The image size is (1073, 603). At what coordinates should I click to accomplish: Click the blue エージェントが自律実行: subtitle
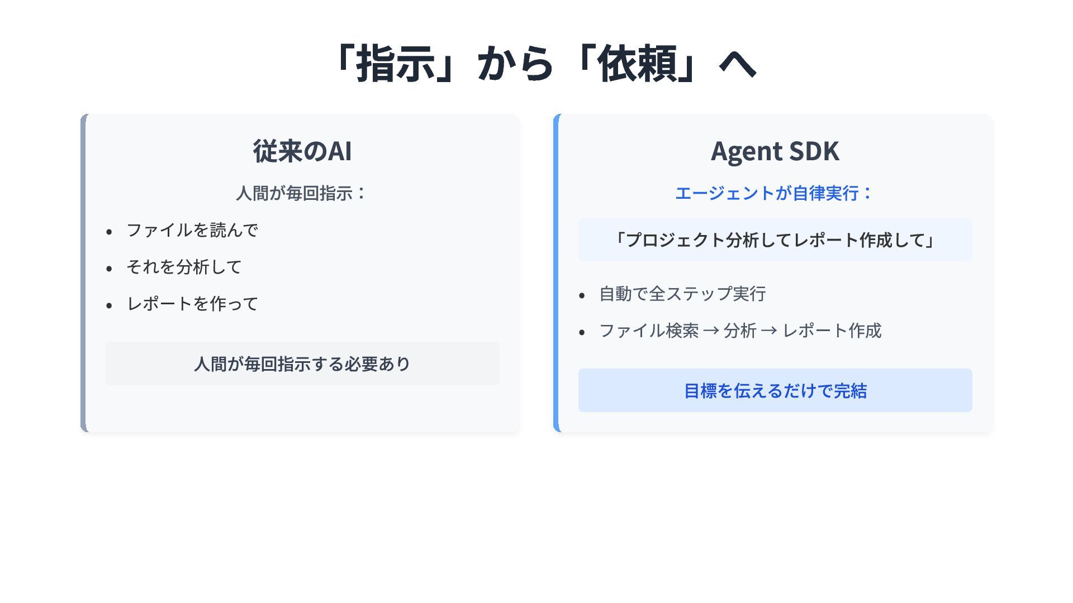[774, 193]
